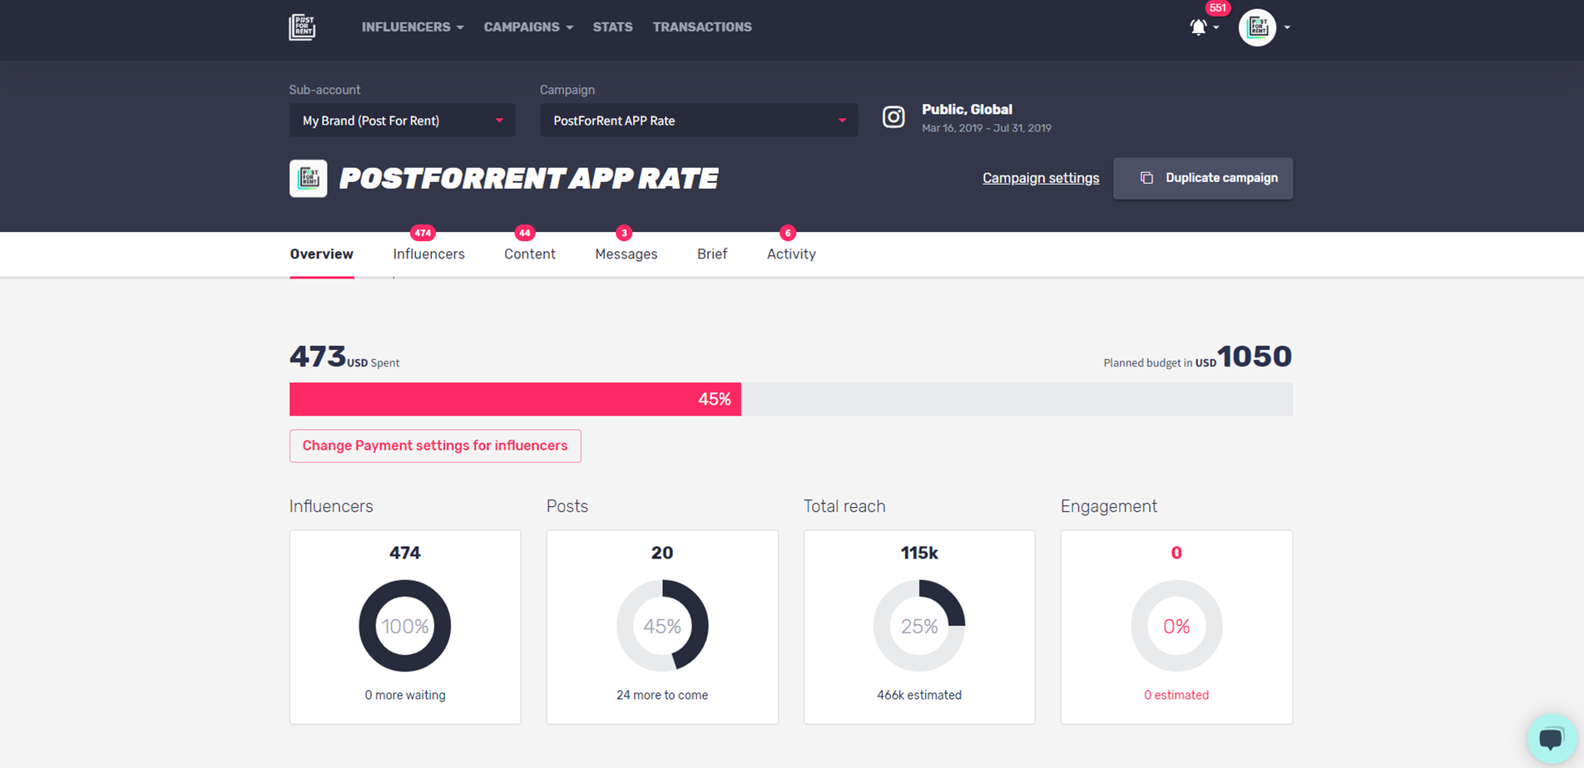Click the '44' badge on Content tab
The image size is (1584, 768).
(524, 233)
